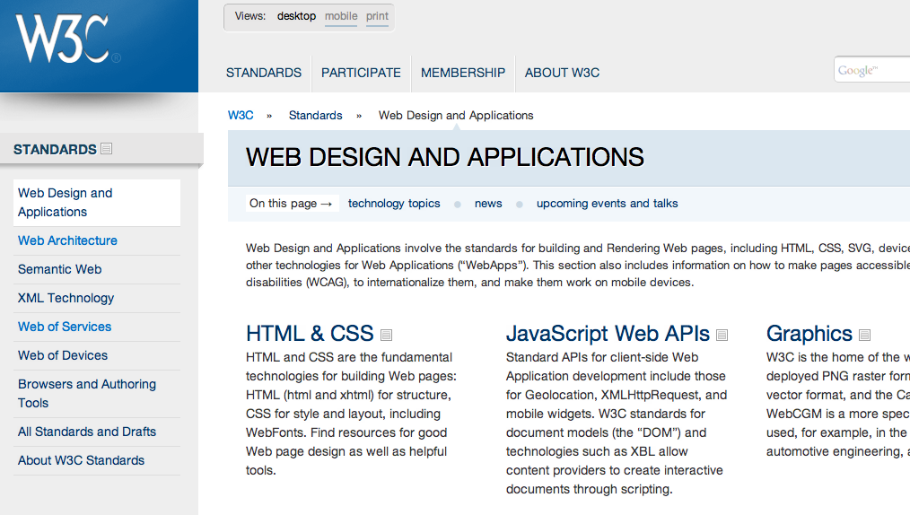The height and width of the screenshot is (515, 910).
Task: Jump to technology topics section
Action: 394,204
